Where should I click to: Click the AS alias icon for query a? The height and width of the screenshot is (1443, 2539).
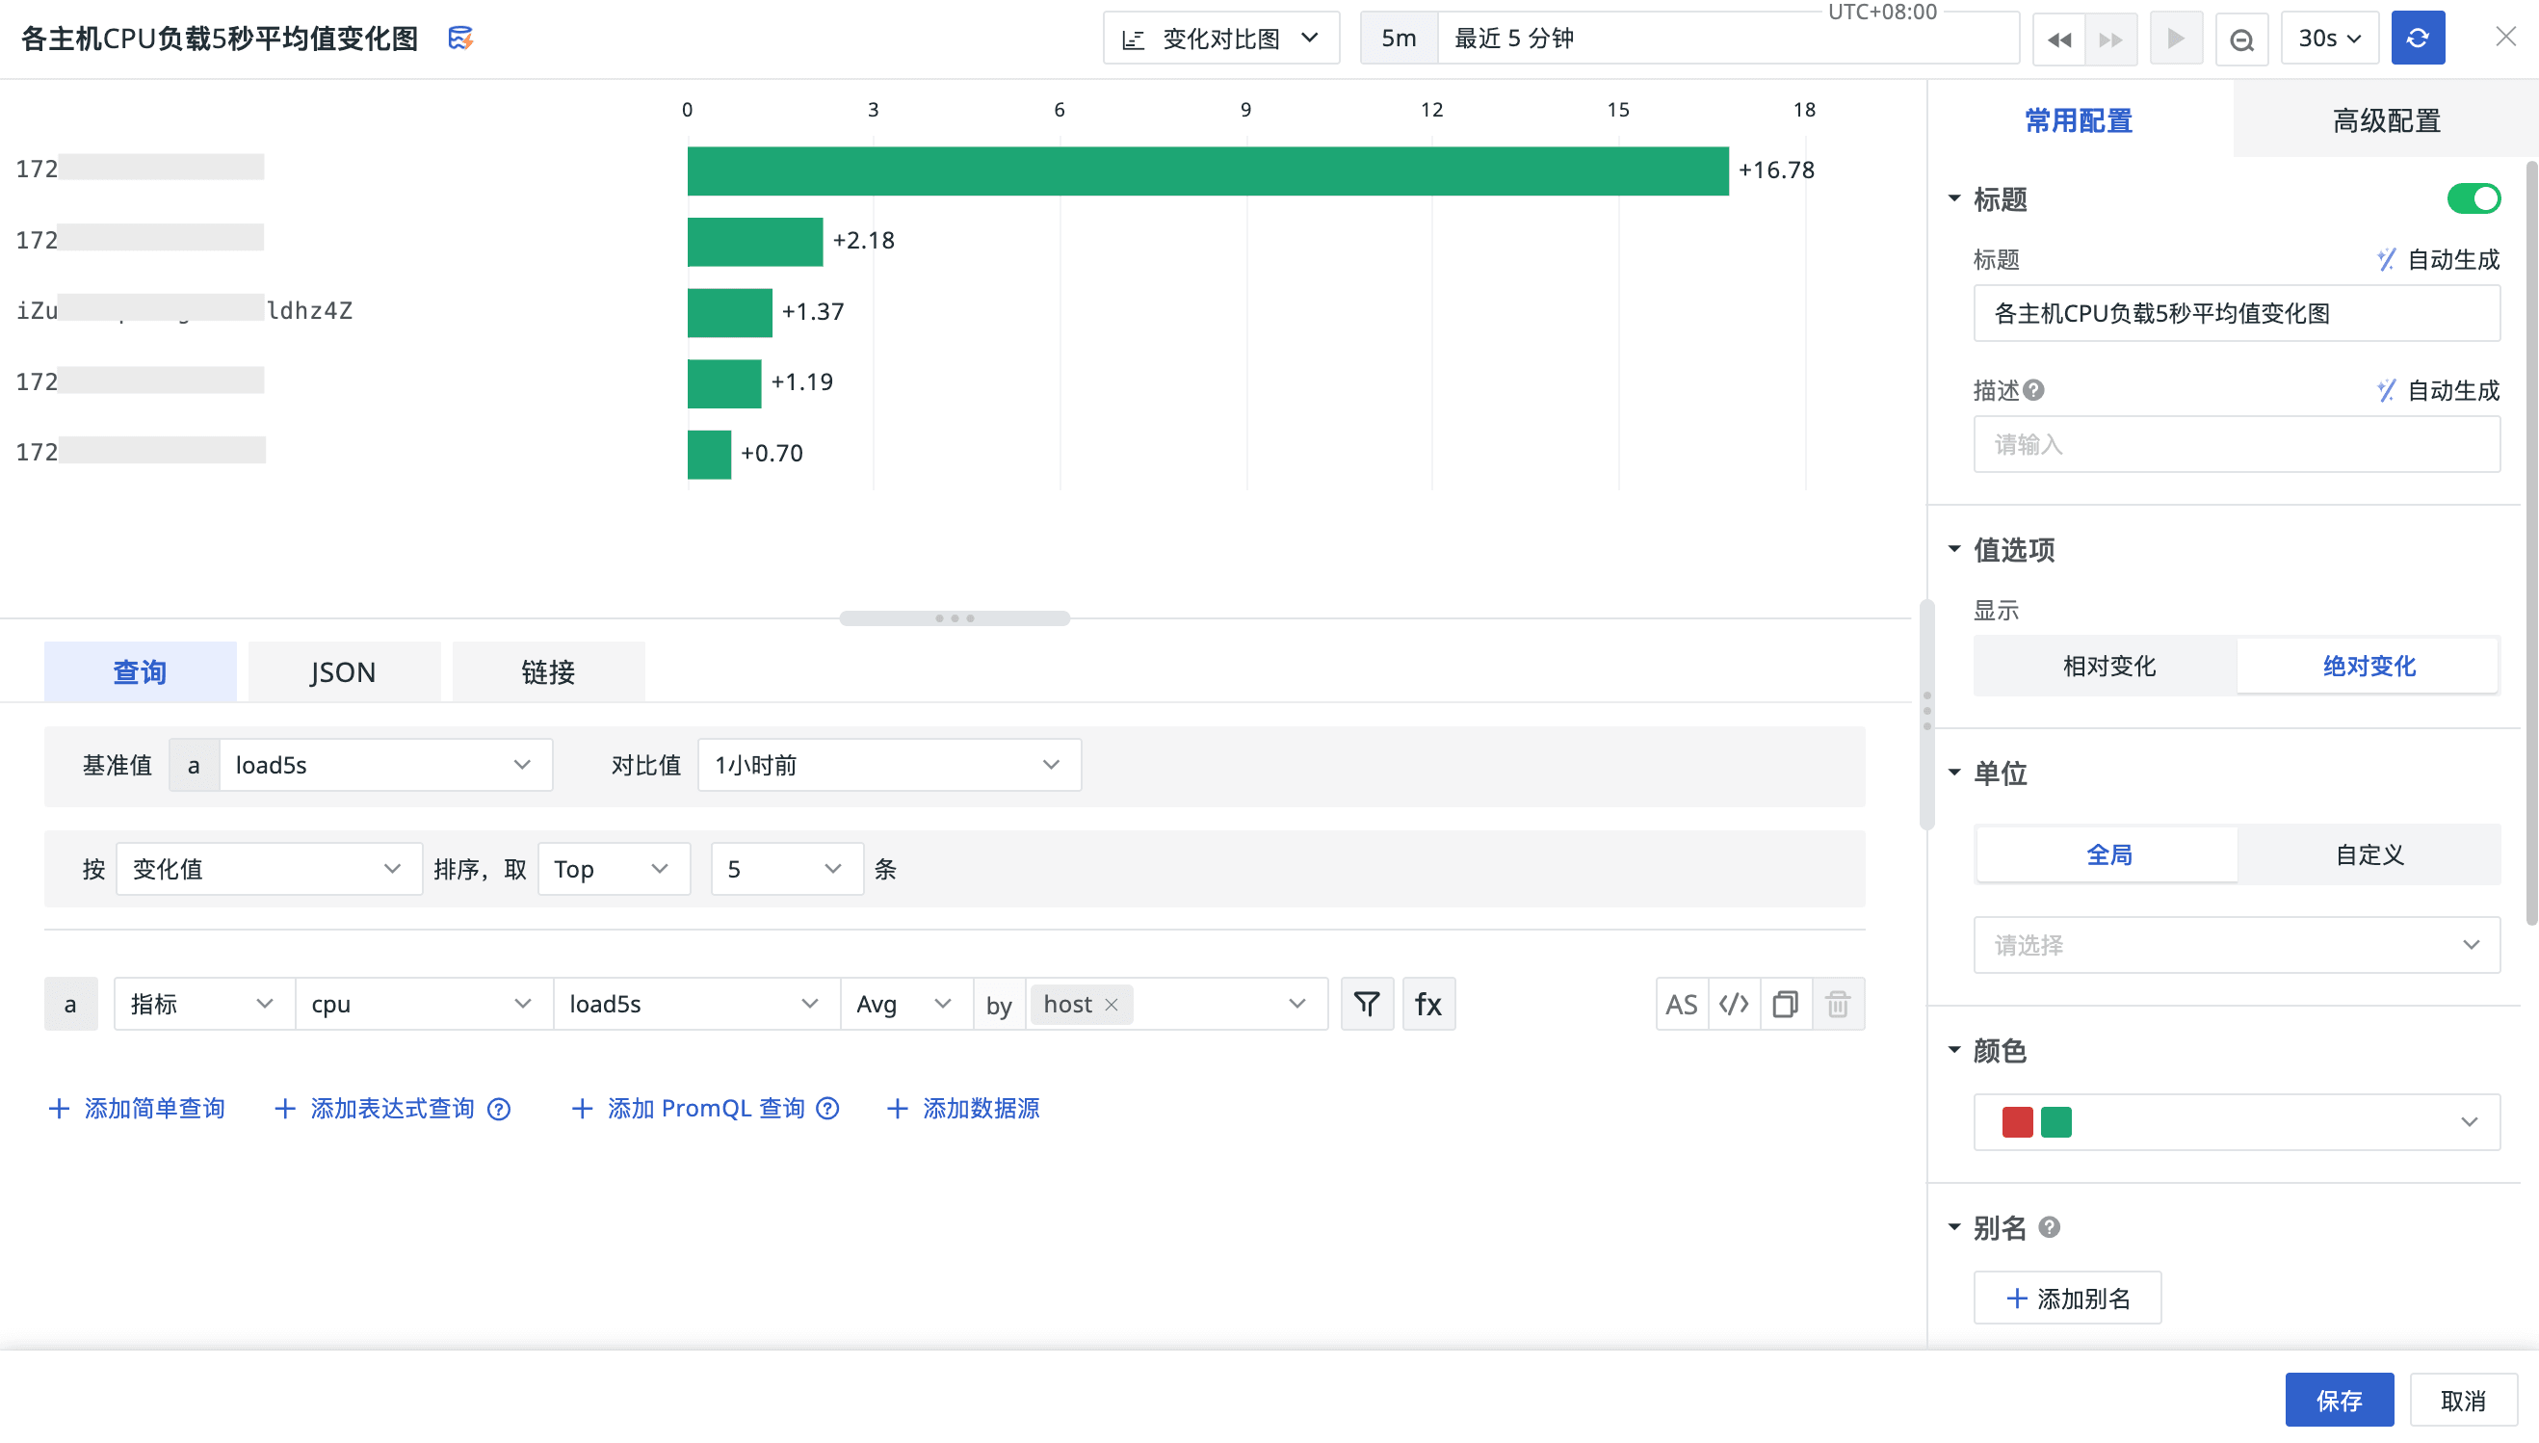point(1681,1004)
